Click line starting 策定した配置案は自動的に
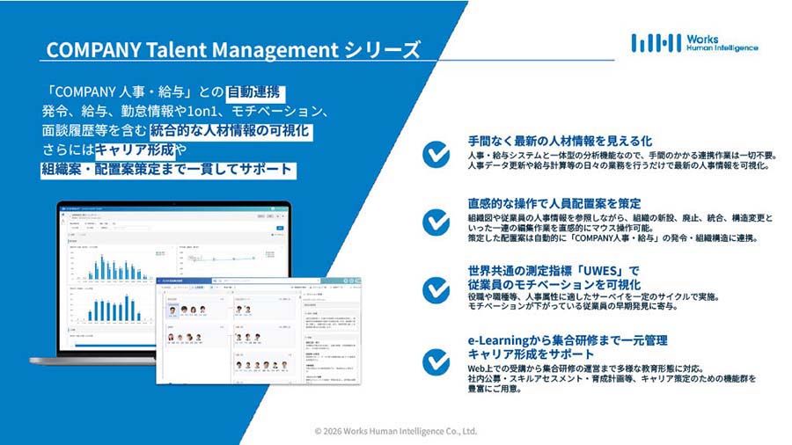This screenshot has height=445, width=792. pyautogui.click(x=612, y=238)
